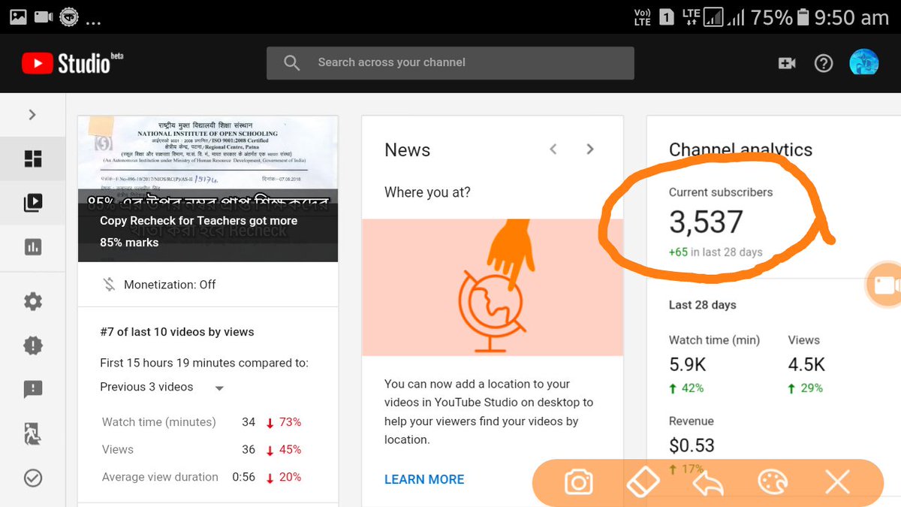
Task: Click the search magnifier icon
Action: click(x=292, y=63)
